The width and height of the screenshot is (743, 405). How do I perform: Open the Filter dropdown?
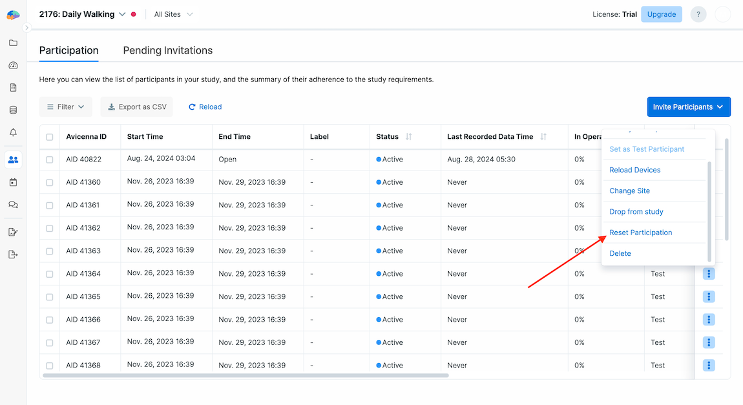pos(66,107)
